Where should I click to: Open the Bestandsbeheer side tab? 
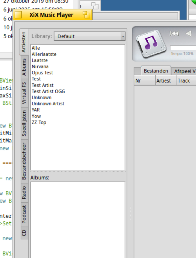(24, 161)
